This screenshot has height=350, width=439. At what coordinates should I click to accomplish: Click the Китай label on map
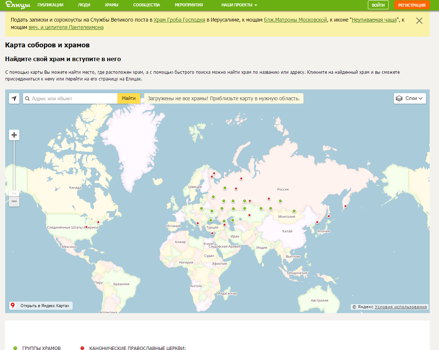287,231
